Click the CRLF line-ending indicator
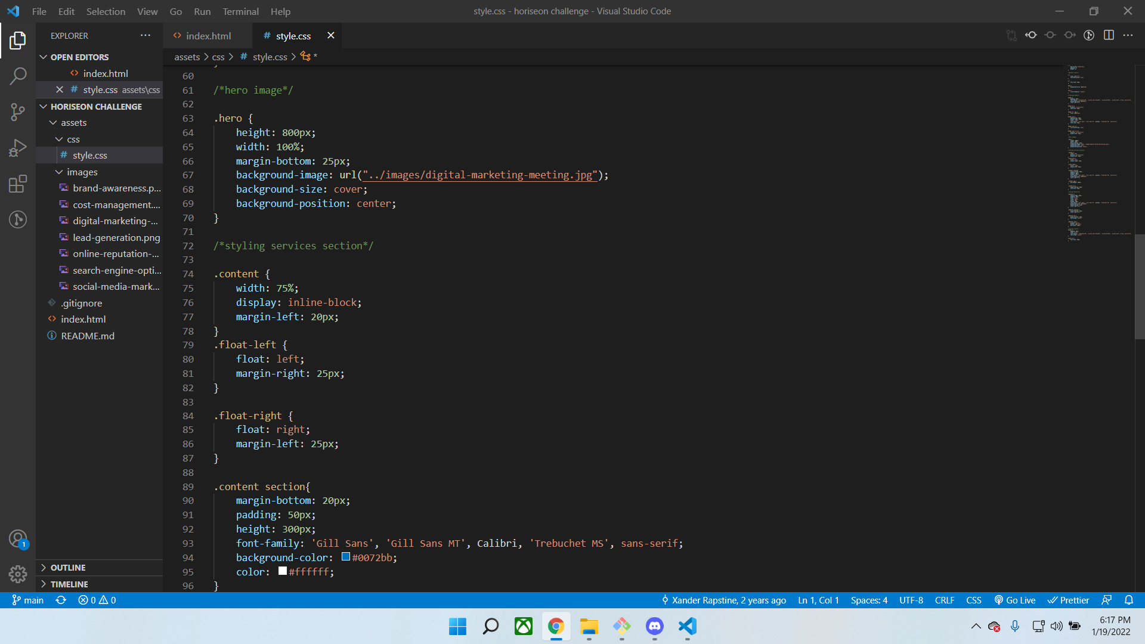 pos(945,600)
